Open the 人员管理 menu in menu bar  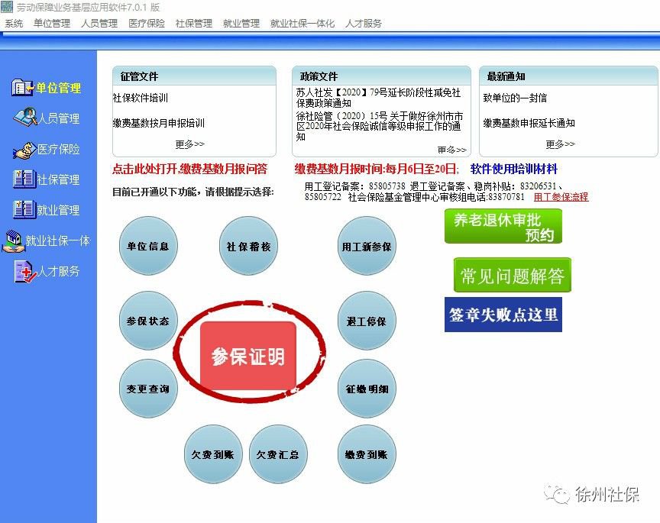(99, 24)
